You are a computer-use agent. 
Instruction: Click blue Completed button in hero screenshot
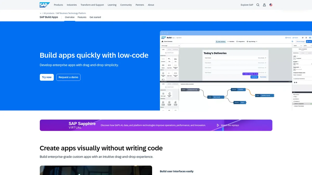(x=254, y=77)
